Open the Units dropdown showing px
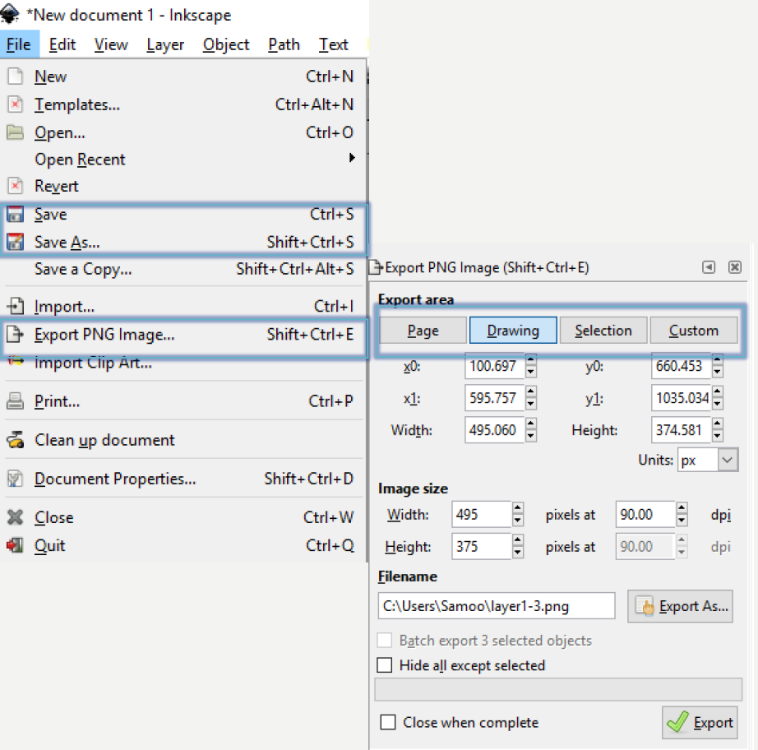758x750 pixels. coord(728,460)
